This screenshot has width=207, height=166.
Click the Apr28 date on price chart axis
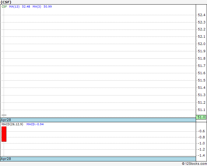click(x=6, y=120)
